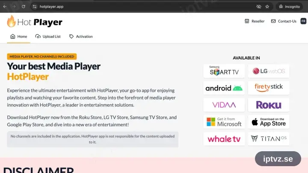Click the LG webOS badge
This screenshot has width=308, height=173.
(x=269, y=71)
